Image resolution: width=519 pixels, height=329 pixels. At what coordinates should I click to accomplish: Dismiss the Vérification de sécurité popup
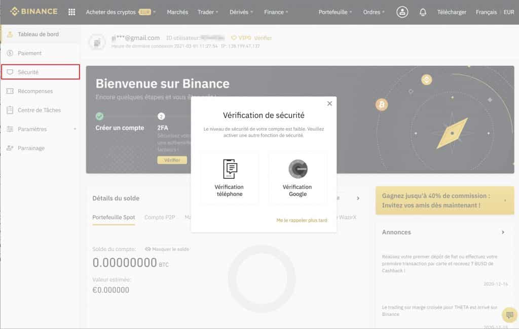[329, 103]
